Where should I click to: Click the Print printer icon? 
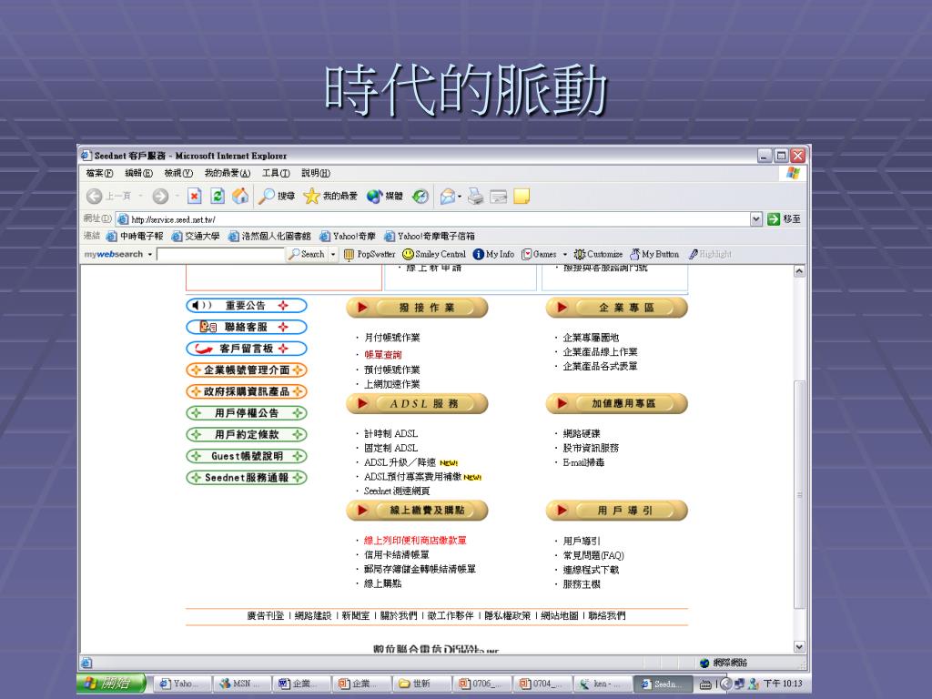tap(475, 197)
